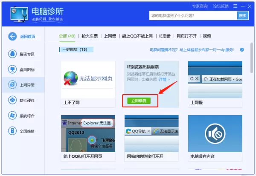Click the muted speaker icon on 电脑没有声音 card
The height and width of the screenshot is (176, 256).
215,133
